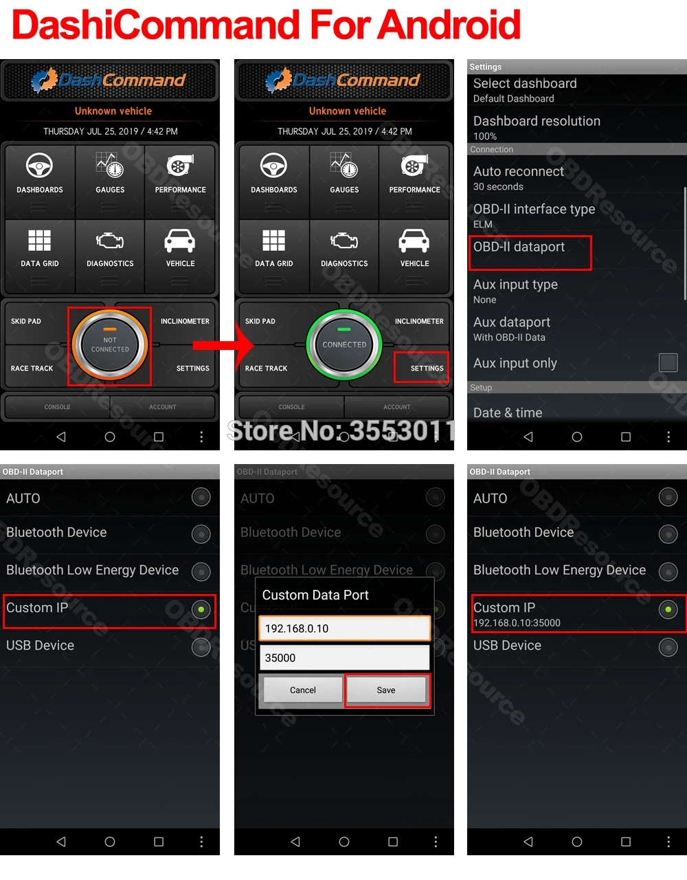
Task: Open CONSOLE on the not-connected home screen
Action: pyautogui.click(x=58, y=407)
